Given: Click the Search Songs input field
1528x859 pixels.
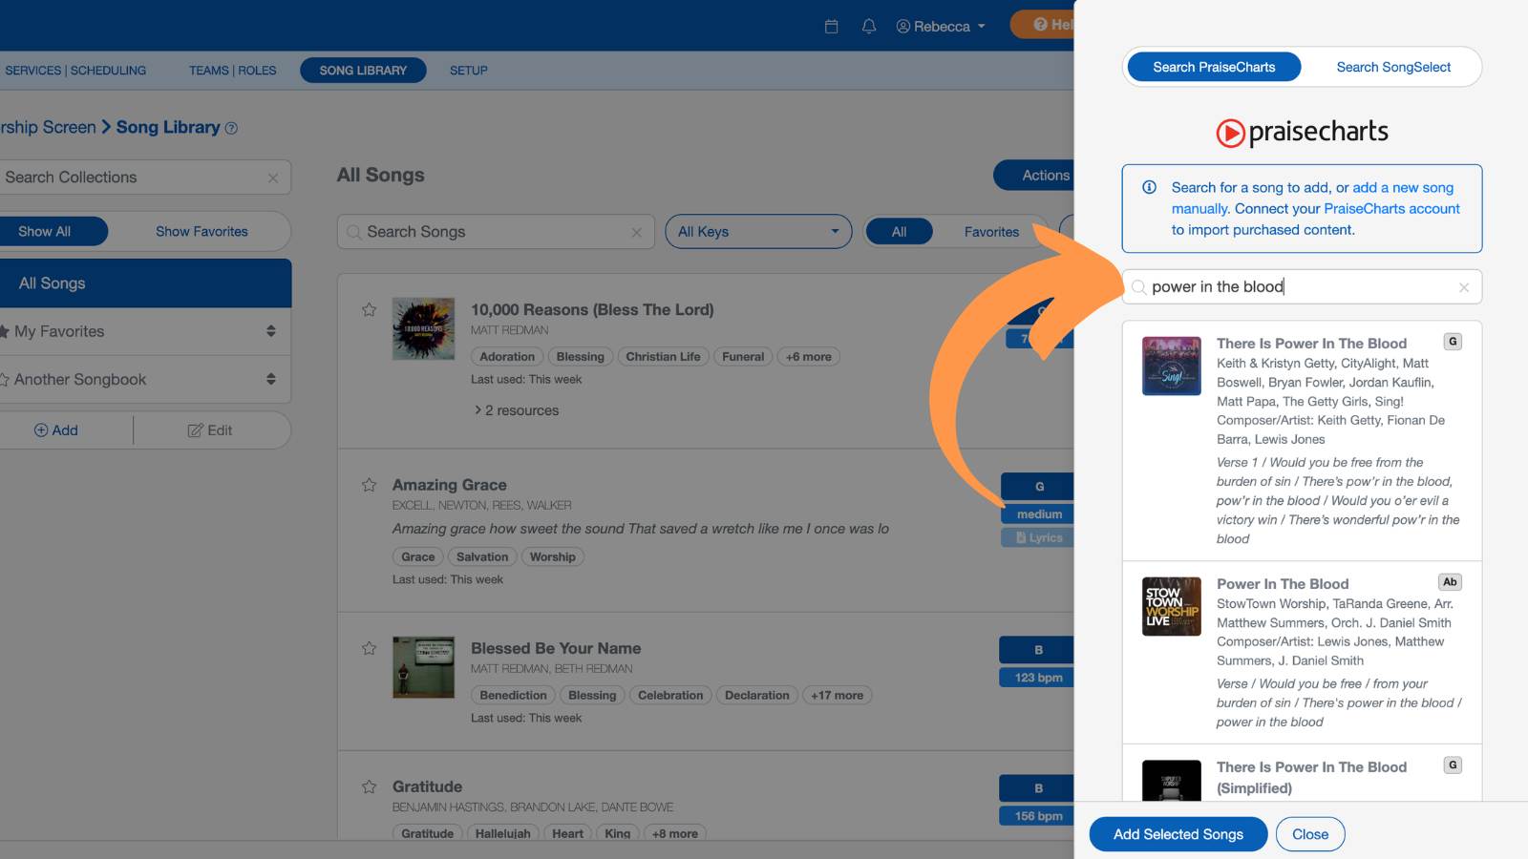Looking at the screenshot, I should pyautogui.click(x=496, y=232).
